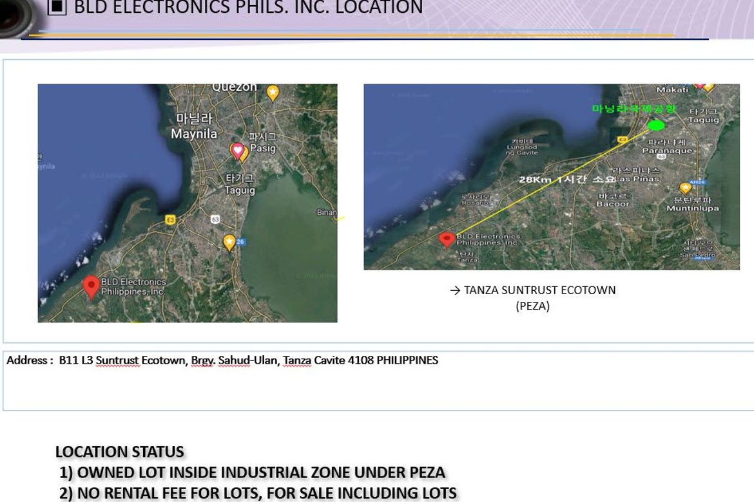Select the yellow star pin near Quezon
The image size is (754, 502).
[x=273, y=93]
